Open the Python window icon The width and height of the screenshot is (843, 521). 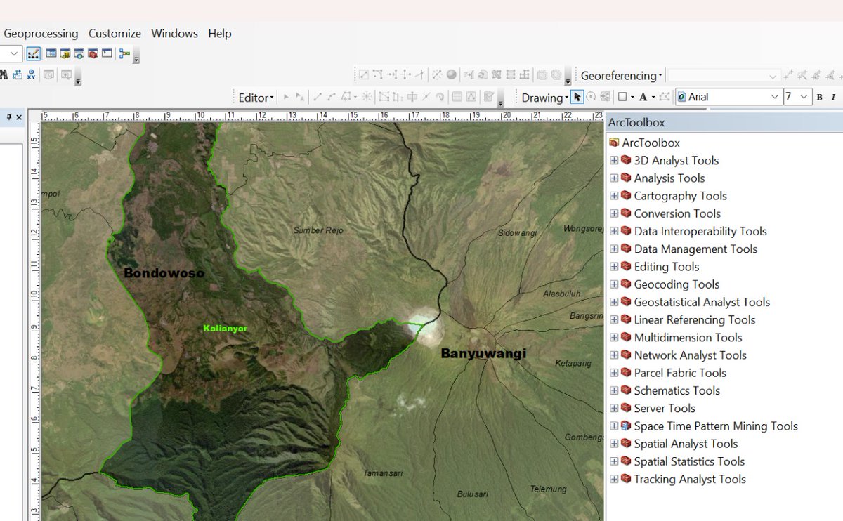pos(107,53)
